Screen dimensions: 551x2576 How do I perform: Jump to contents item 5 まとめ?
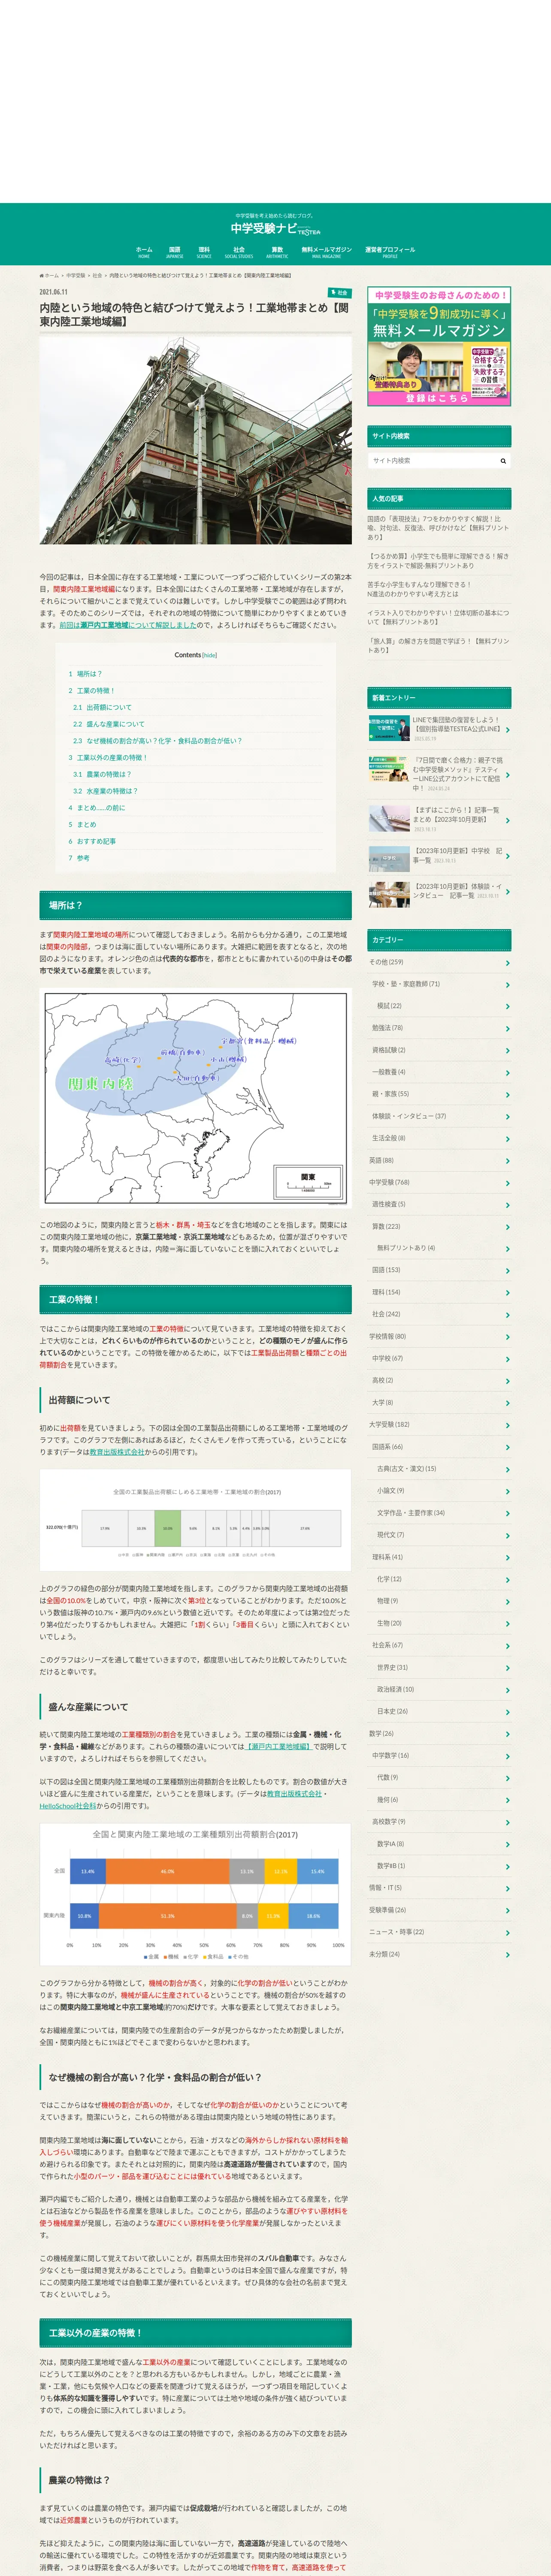83,825
